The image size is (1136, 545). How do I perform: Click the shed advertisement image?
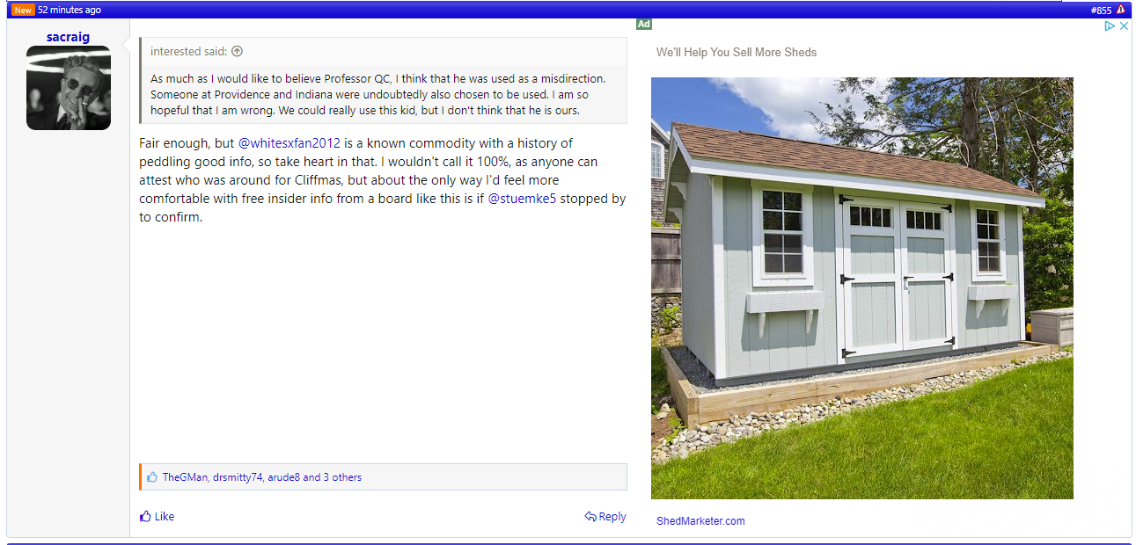coord(861,288)
